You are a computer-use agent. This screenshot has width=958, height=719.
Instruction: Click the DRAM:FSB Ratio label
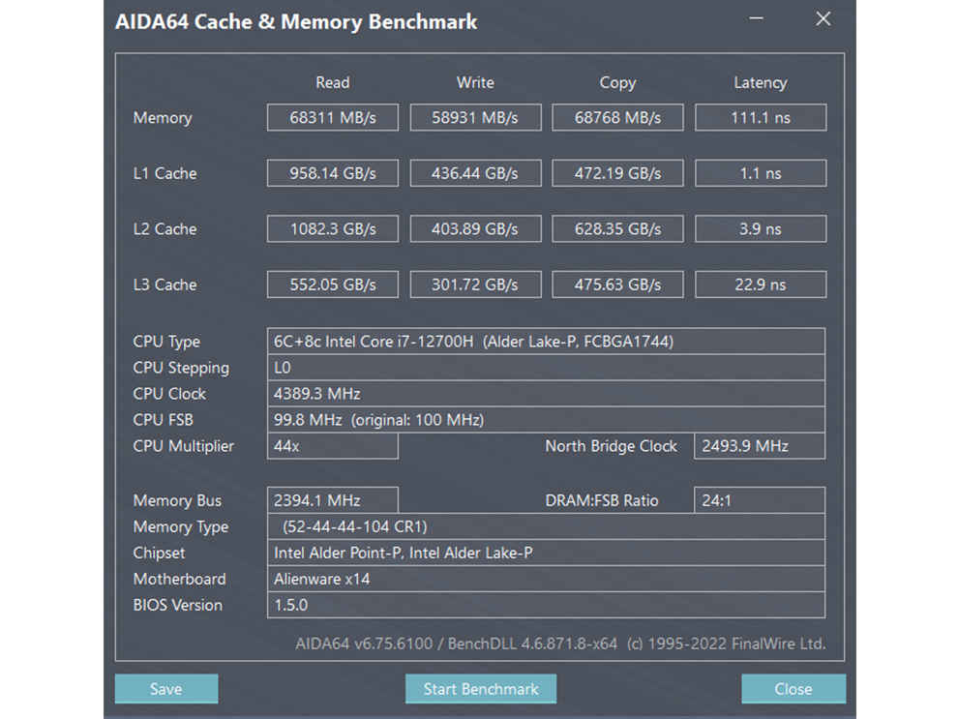(x=602, y=501)
